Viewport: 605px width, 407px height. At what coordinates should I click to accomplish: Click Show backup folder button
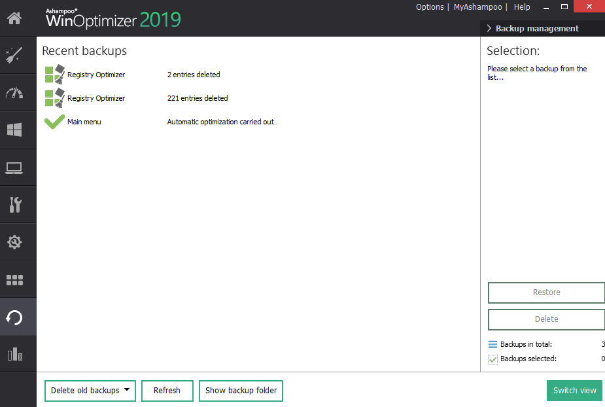[241, 391]
